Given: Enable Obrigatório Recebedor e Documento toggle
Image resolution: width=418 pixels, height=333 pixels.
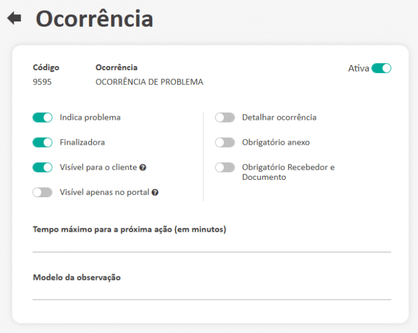Looking at the screenshot, I should [x=225, y=167].
